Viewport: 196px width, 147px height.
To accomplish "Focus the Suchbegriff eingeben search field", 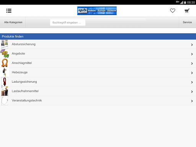I will pos(68,23).
